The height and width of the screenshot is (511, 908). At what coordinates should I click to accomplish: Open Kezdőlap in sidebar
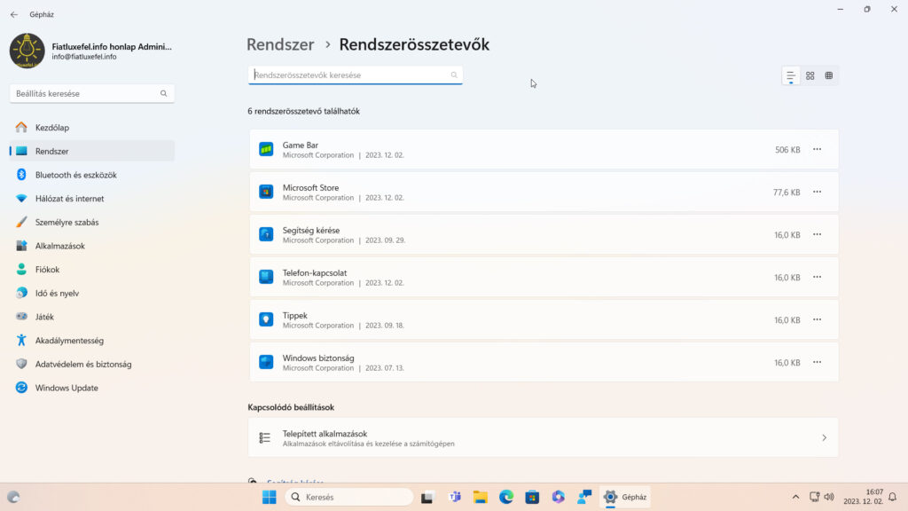(x=92, y=128)
